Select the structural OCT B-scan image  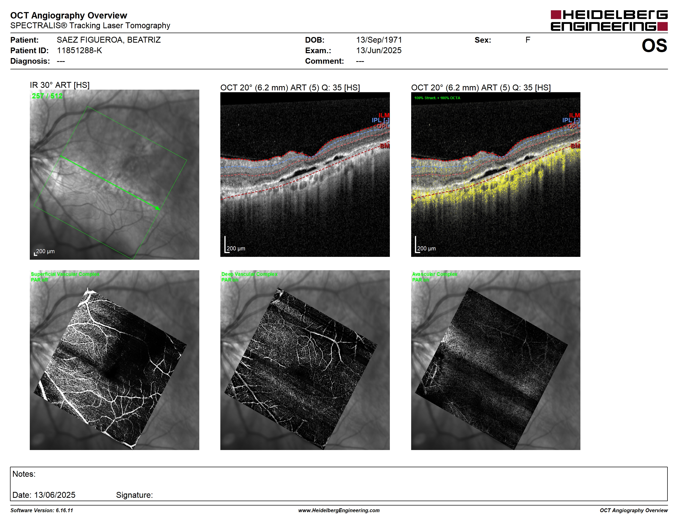pyautogui.click(x=305, y=174)
